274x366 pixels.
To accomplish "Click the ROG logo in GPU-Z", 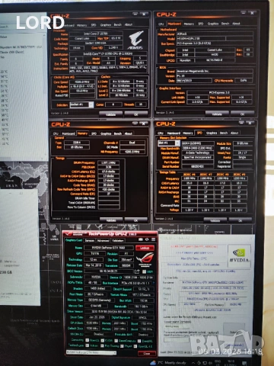I will coord(145,259).
